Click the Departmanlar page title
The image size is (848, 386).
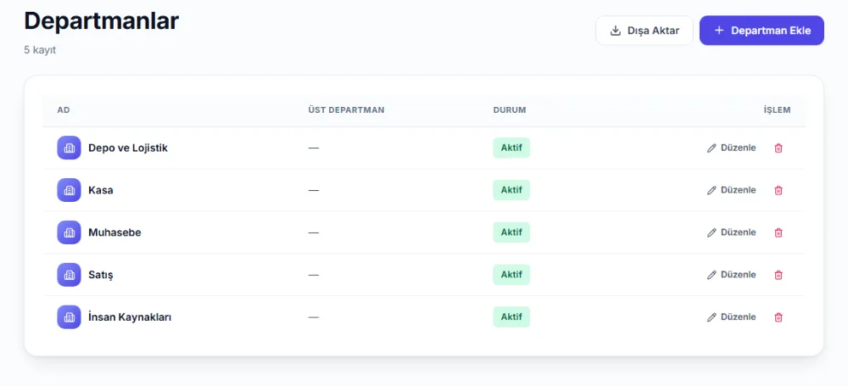(102, 22)
